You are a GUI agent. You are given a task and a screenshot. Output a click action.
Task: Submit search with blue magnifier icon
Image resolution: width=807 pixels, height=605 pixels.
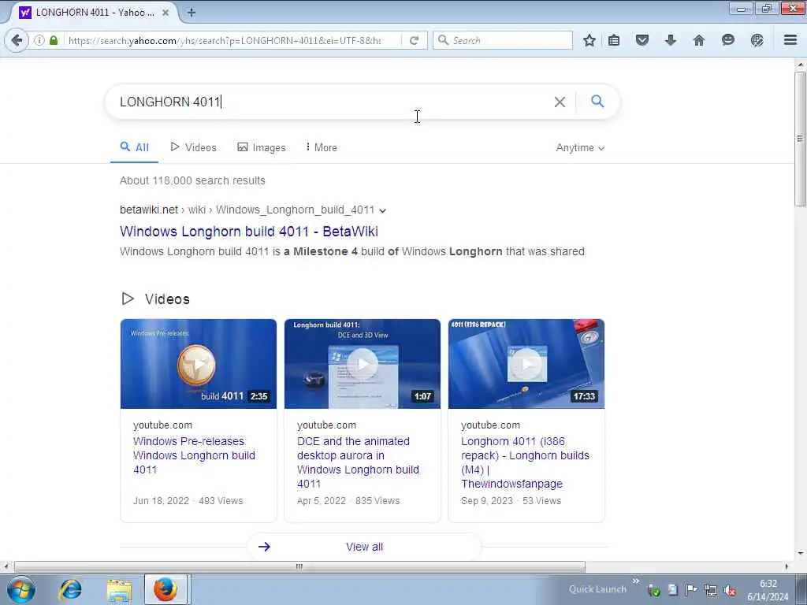click(597, 102)
